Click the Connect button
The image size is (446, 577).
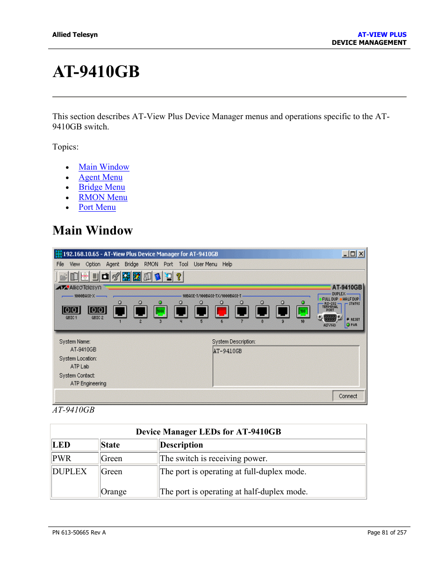pyautogui.click(x=348, y=396)
